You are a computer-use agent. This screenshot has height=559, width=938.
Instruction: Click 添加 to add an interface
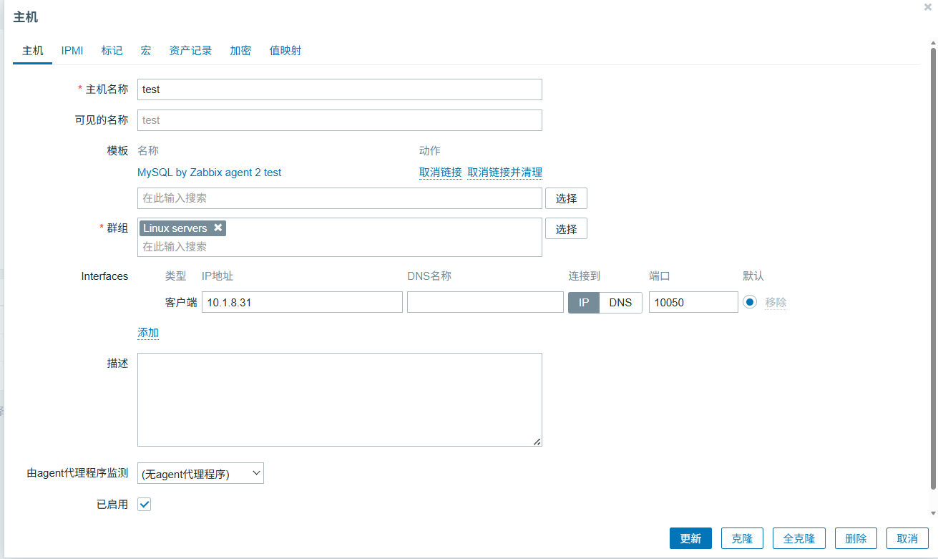(148, 333)
